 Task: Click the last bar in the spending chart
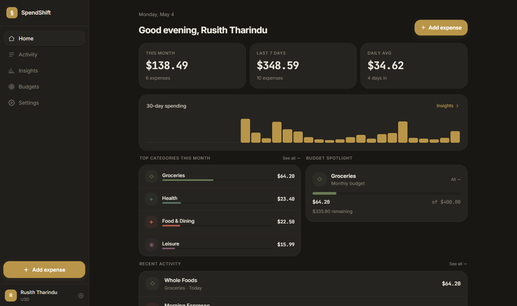(455, 137)
